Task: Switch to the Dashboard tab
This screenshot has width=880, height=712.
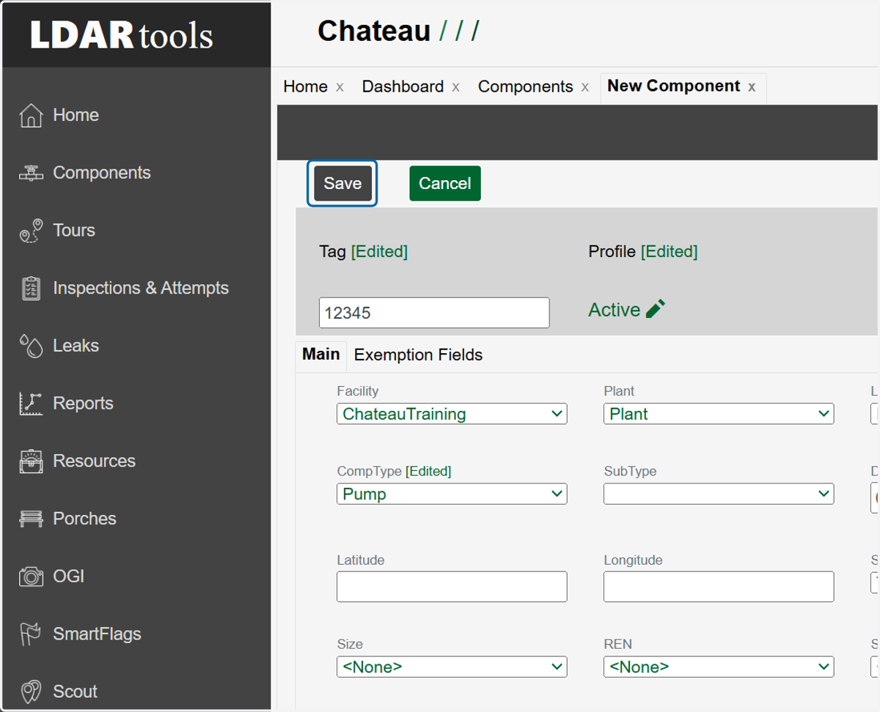Action: 403,86
